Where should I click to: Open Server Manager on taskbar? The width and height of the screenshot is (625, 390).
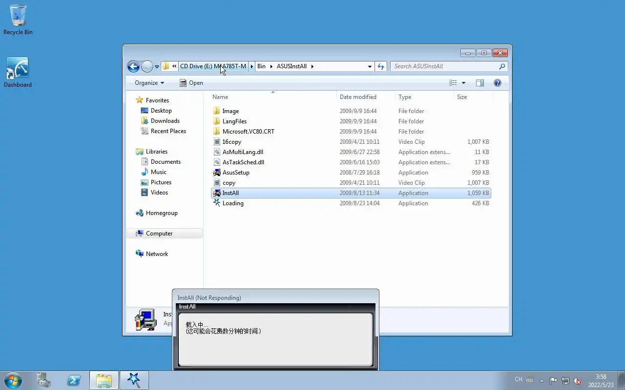[44, 380]
